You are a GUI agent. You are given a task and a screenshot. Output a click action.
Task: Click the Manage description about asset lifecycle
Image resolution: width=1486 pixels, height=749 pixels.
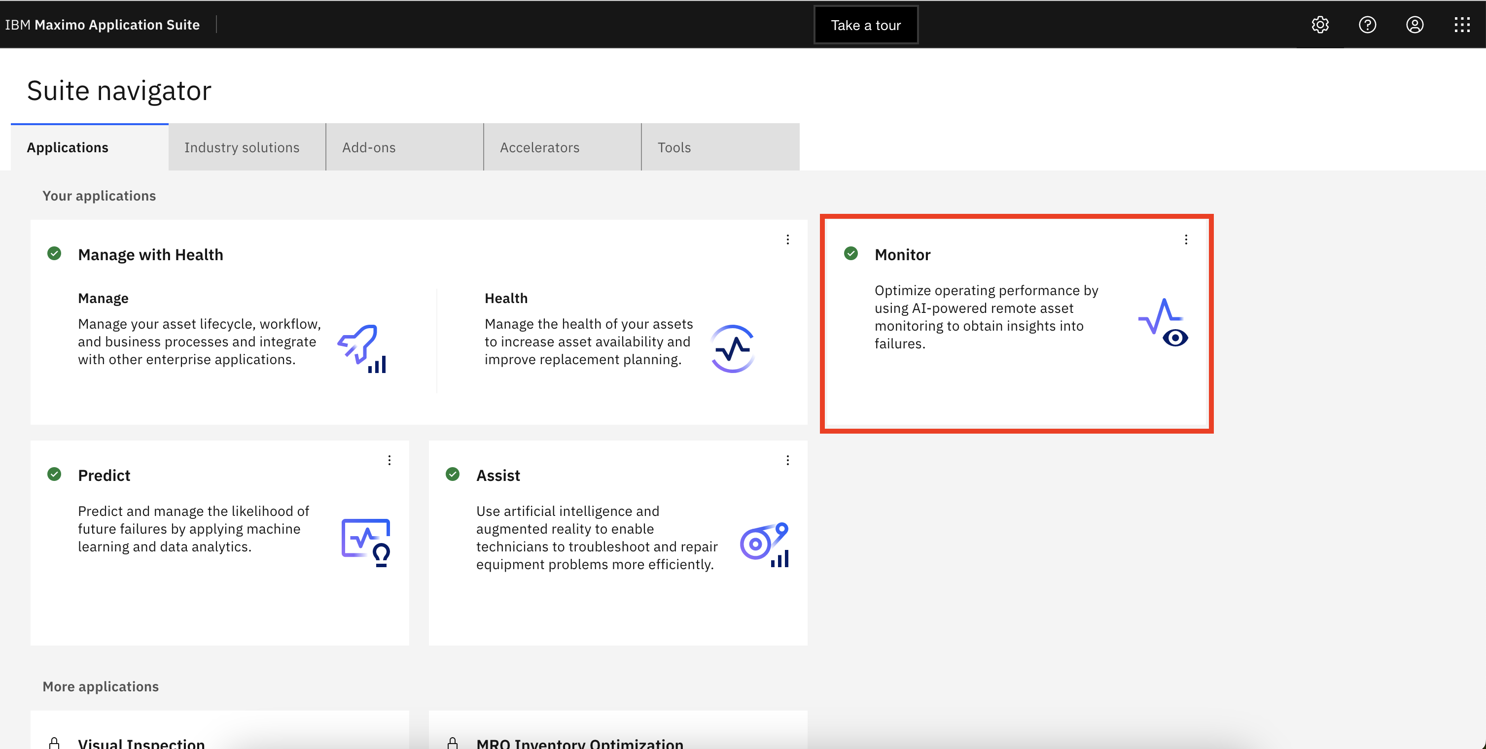click(200, 341)
